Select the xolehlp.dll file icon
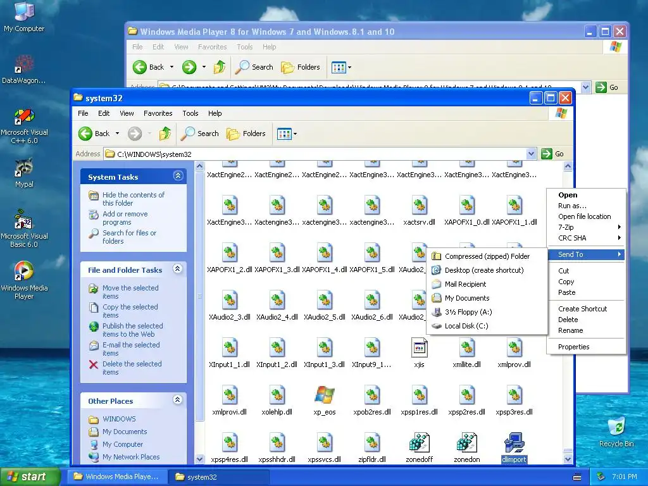 [x=277, y=395]
